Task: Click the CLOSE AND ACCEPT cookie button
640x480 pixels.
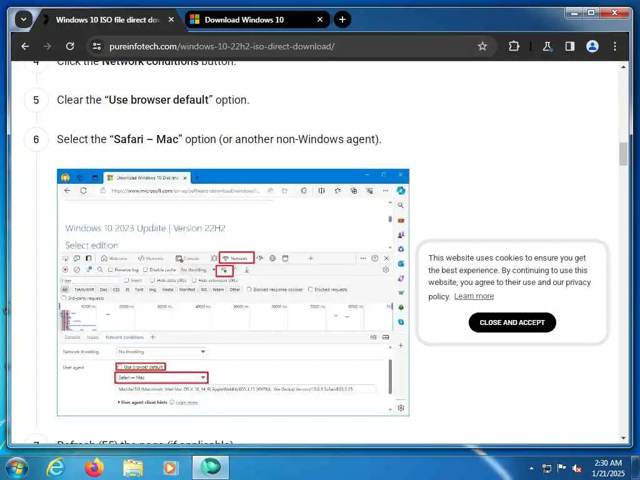Action: coord(512,322)
